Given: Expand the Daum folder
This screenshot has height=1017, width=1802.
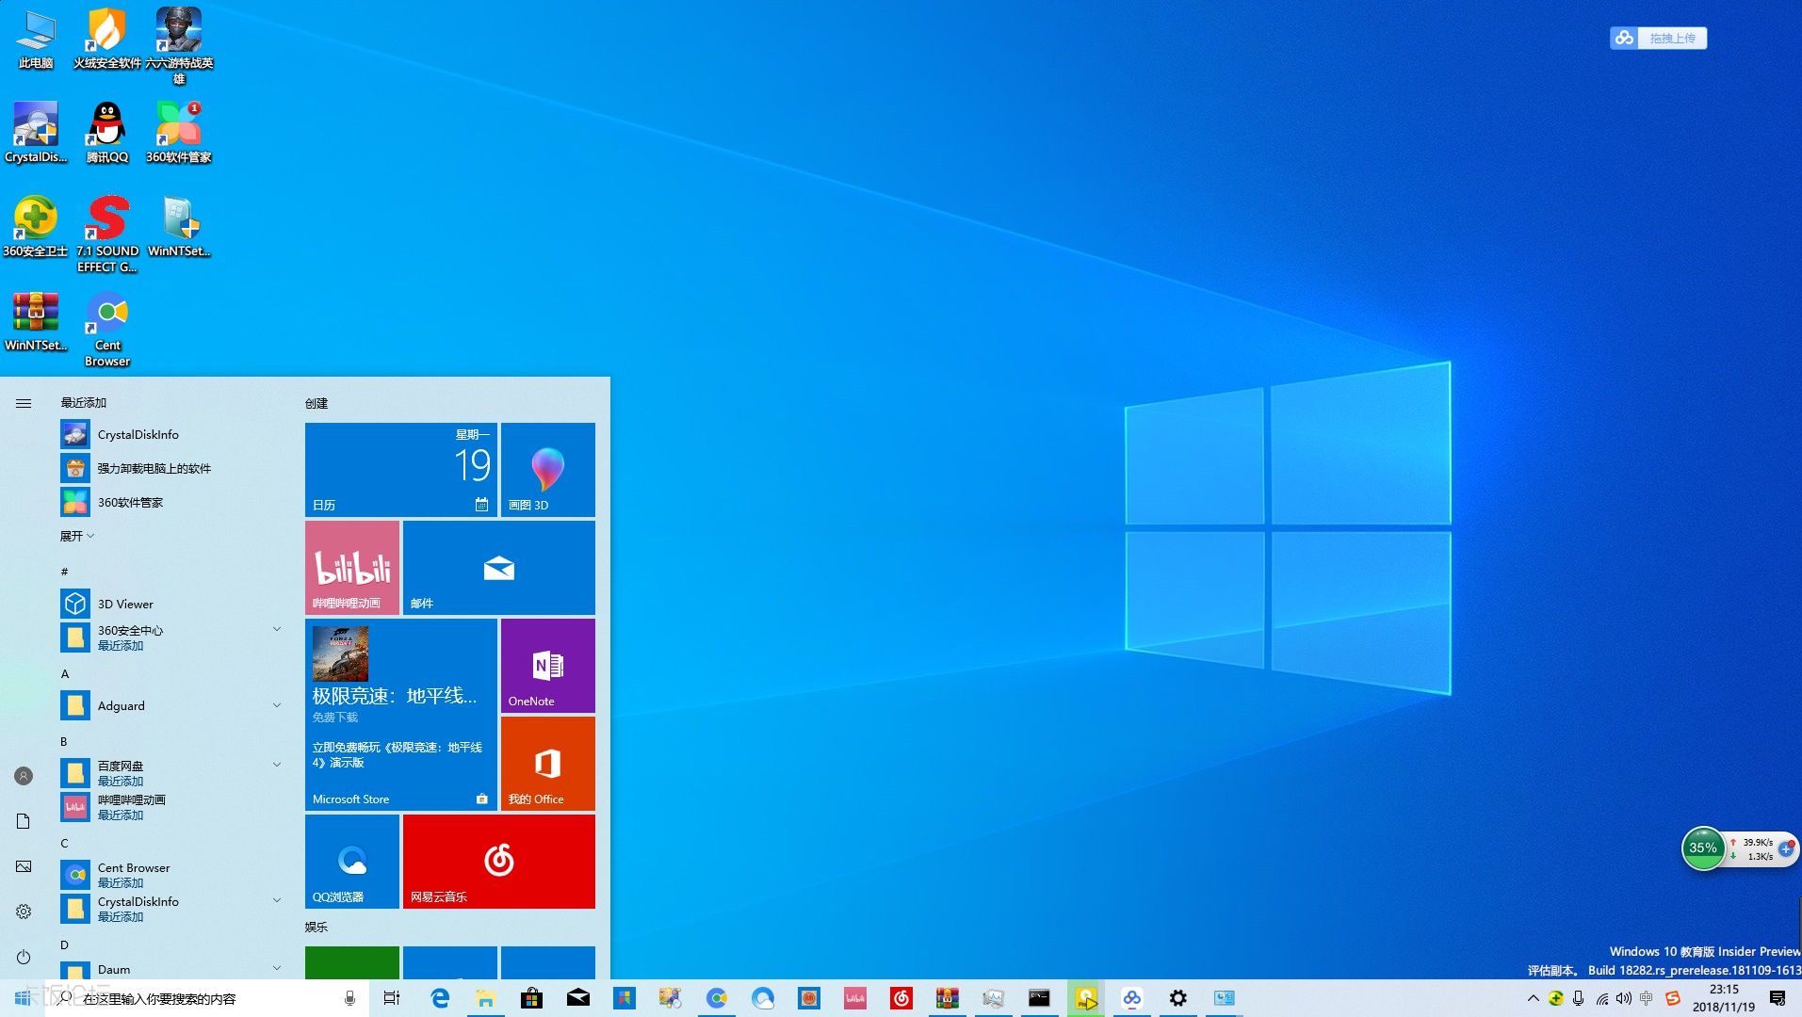Looking at the screenshot, I should (171, 969).
